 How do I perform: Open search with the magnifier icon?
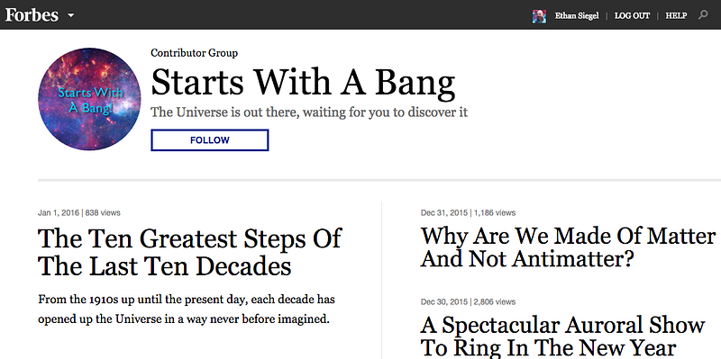pyautogui.click(x=703, y=15)
